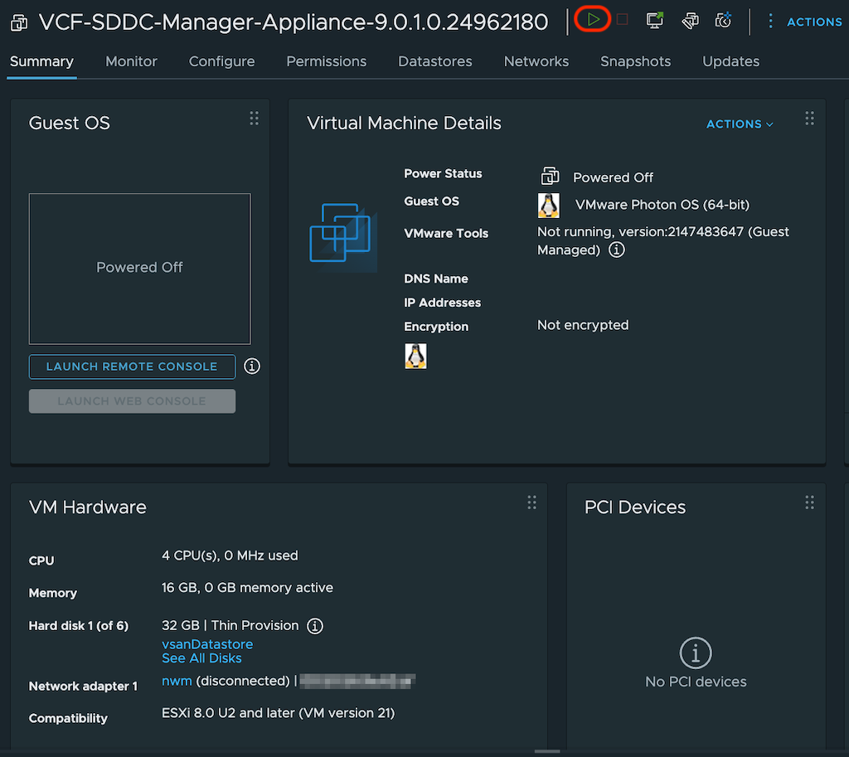Click the Powered Off status icon

(550, 176)
